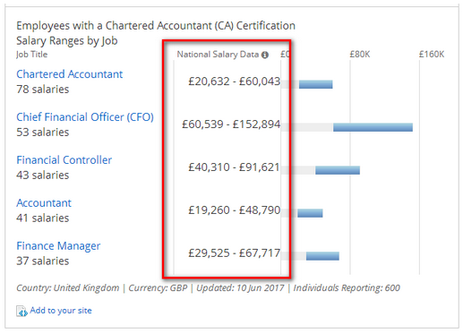Click the £60,539 - £152,894 salary text
Screen dimensions: 463x334
(231, 124)
